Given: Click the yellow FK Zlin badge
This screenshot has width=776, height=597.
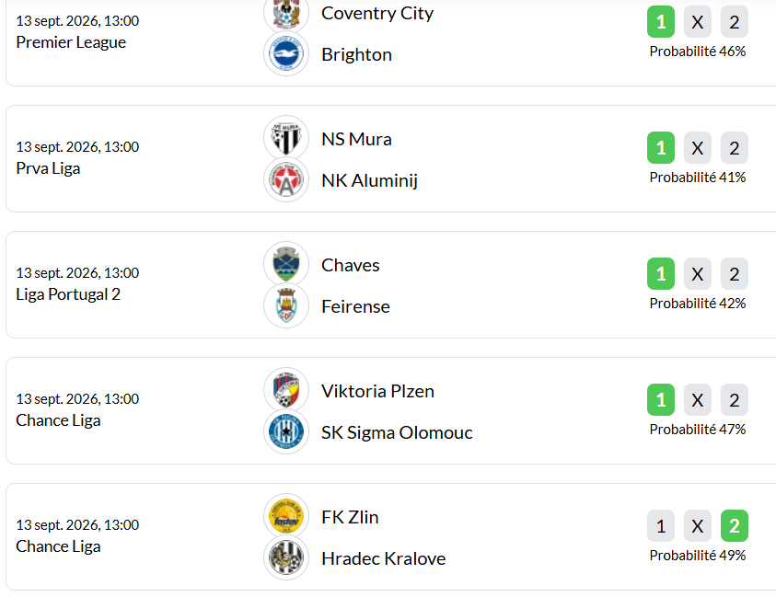Looking at the screenshot, I should point(286,516).
